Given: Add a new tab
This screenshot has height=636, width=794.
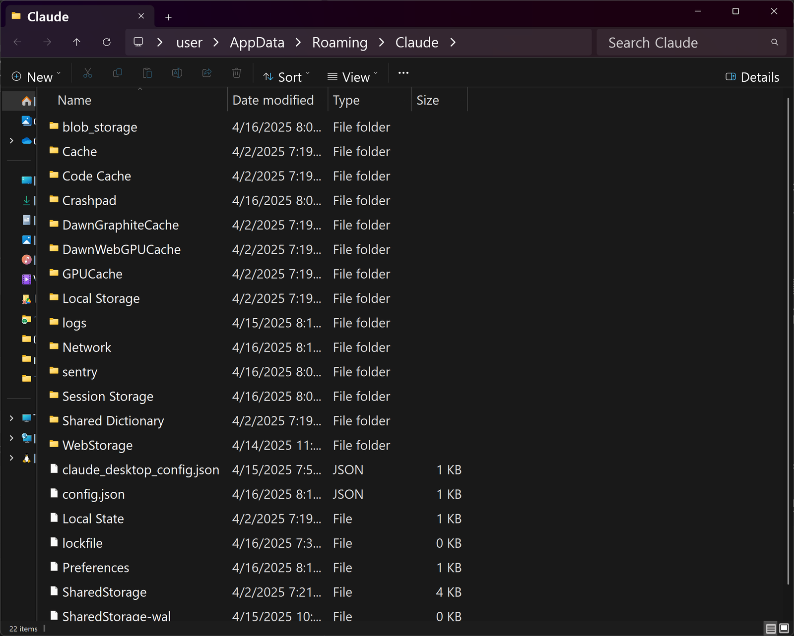Looking at the screenshot, I should pos(169,17).
